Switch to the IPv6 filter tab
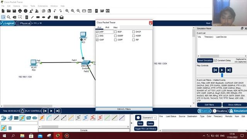The image size is (247, 139). [x=107, y=27]
